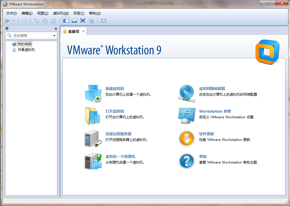Click the home icon on 起始页 tab
The image size is (290, 206).
pos(65,31)
